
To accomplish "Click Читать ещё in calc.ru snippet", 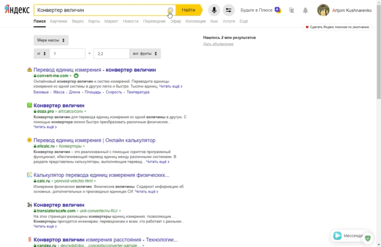I will [146, 192].
